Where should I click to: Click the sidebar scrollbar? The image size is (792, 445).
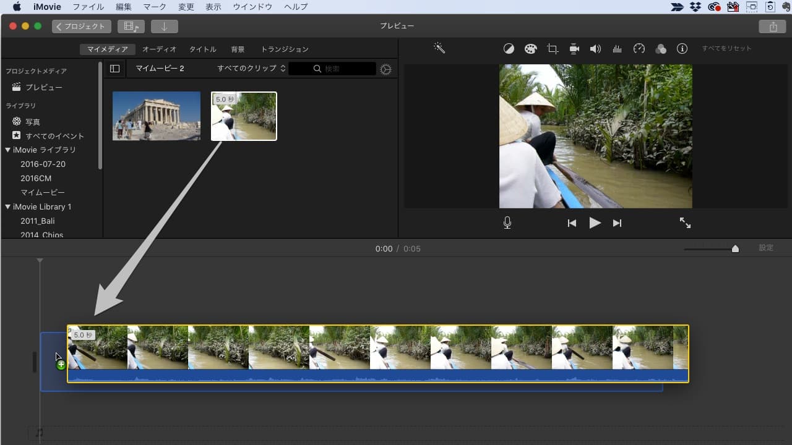(x=100, y=114)
